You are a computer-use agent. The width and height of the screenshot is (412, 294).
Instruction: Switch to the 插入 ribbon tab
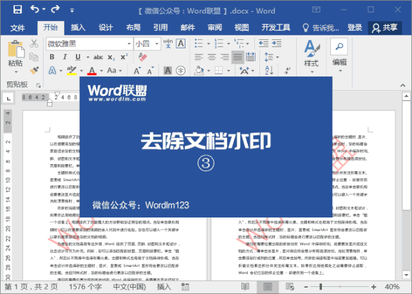pos(78,27)
